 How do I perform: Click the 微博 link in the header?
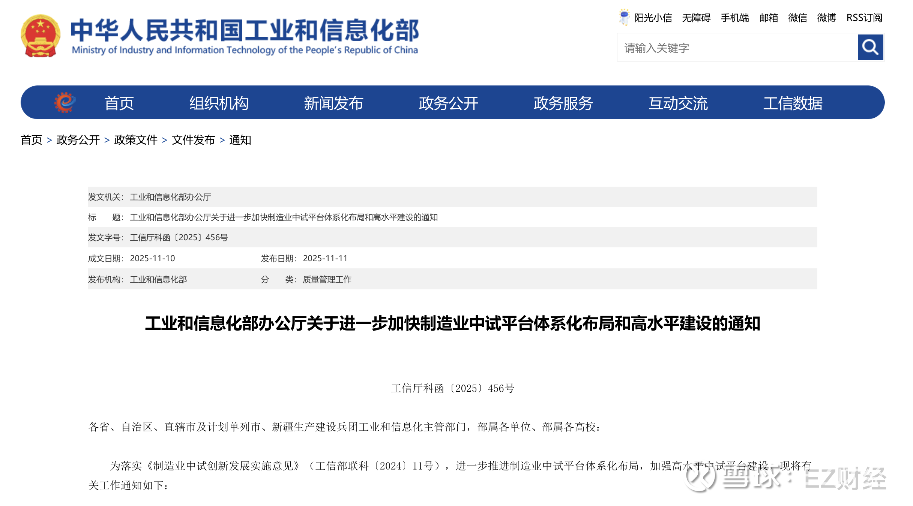pyautogui.click(x=826, y=18)
